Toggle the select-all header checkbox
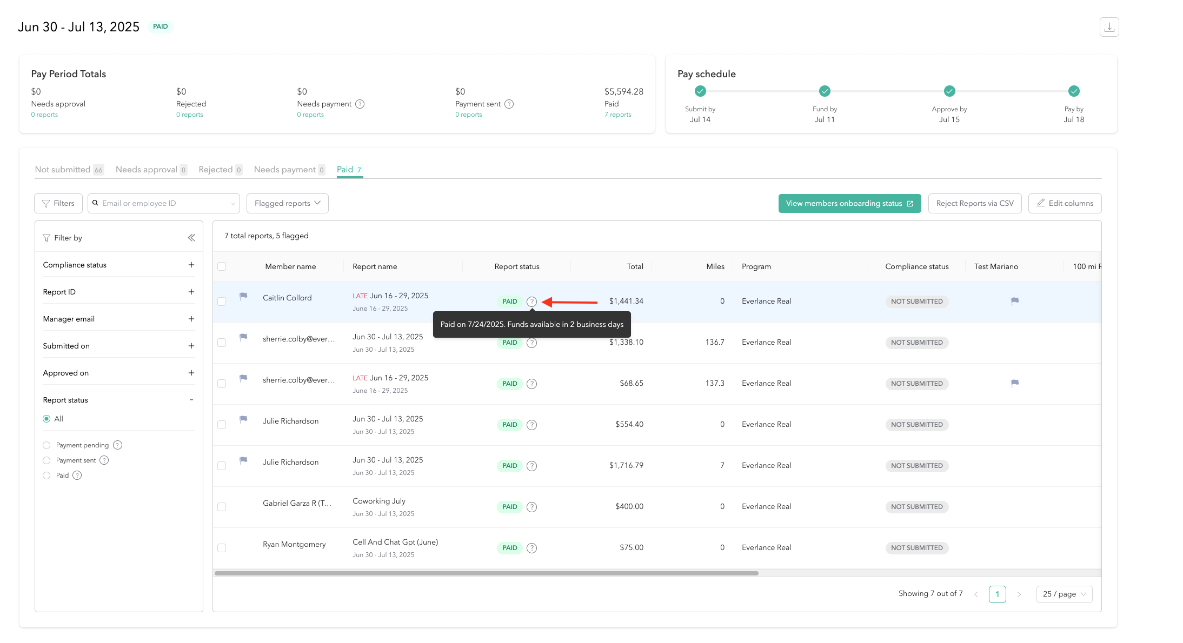The height and width of the screenshot is (643, 1183). point(222,266)
